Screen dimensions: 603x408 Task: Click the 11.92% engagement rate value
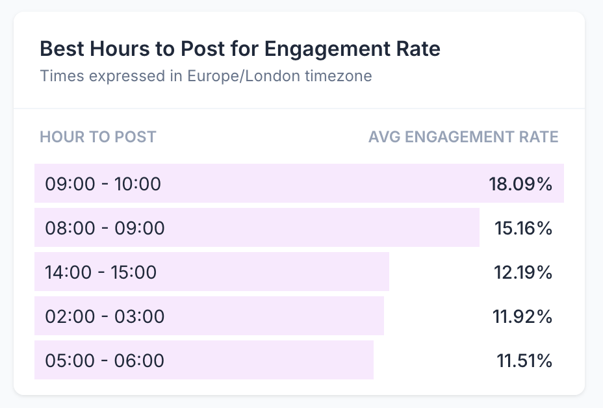(522, 316)
